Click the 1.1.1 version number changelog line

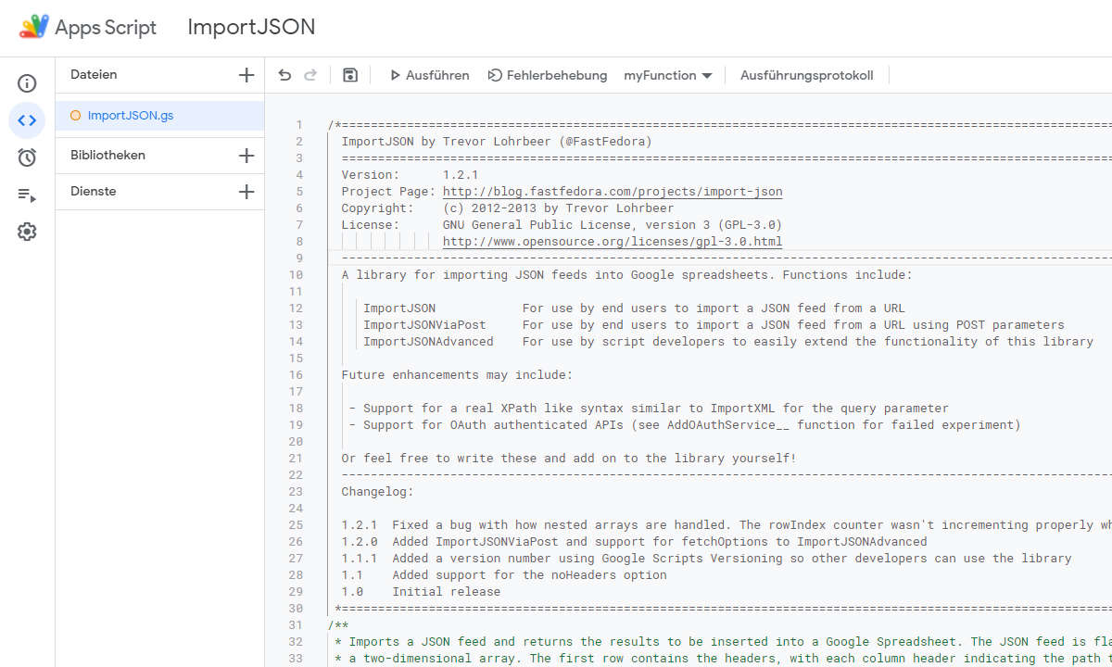point(706,559)
